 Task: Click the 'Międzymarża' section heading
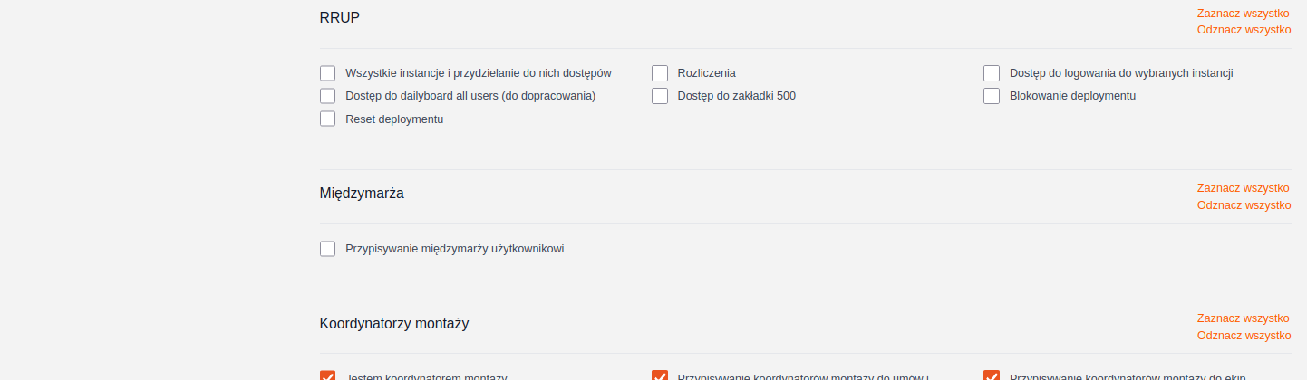click(x=362, y=193)
